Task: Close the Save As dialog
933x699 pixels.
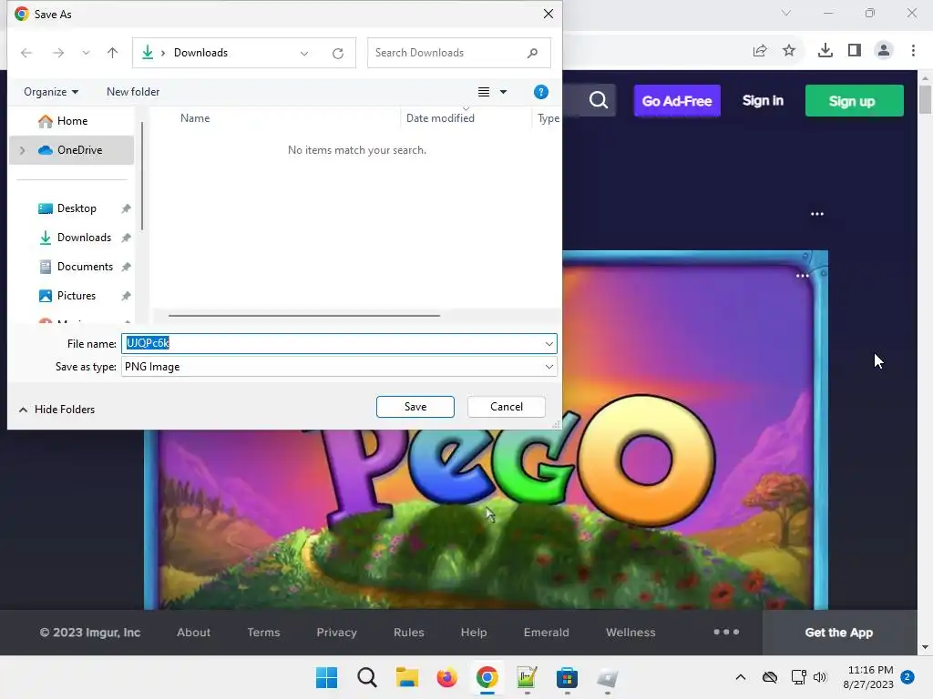Action: 549,14
